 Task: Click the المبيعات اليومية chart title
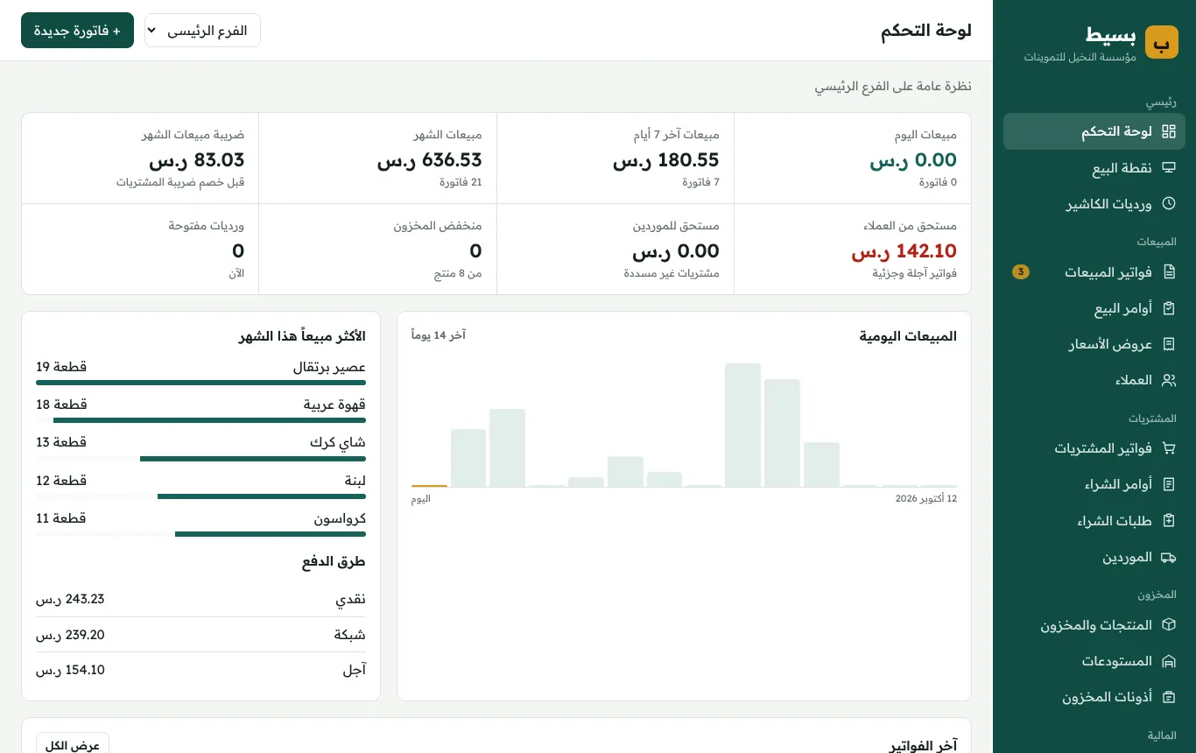click(908, 336)
